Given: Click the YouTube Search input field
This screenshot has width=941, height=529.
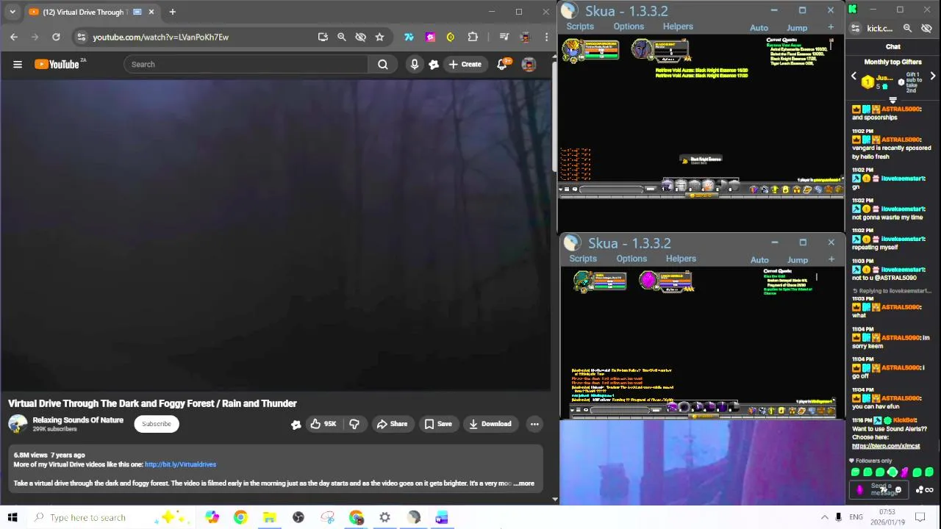Looking at the screenshot, I should tap(246, 65).
